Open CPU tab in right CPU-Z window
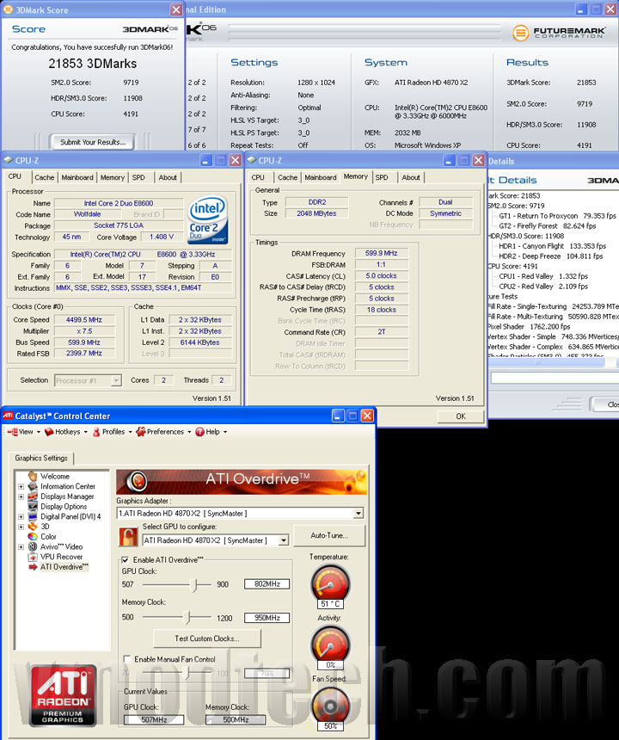This screenshot has height=740, width=619. (258, 177)
